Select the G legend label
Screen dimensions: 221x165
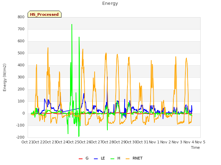(x=87, y=158)
